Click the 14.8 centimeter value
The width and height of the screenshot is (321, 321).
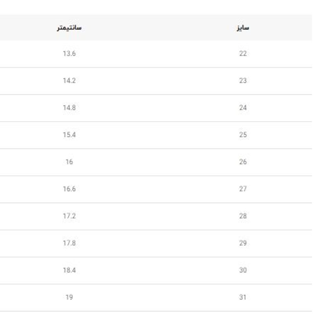[69, 108]
